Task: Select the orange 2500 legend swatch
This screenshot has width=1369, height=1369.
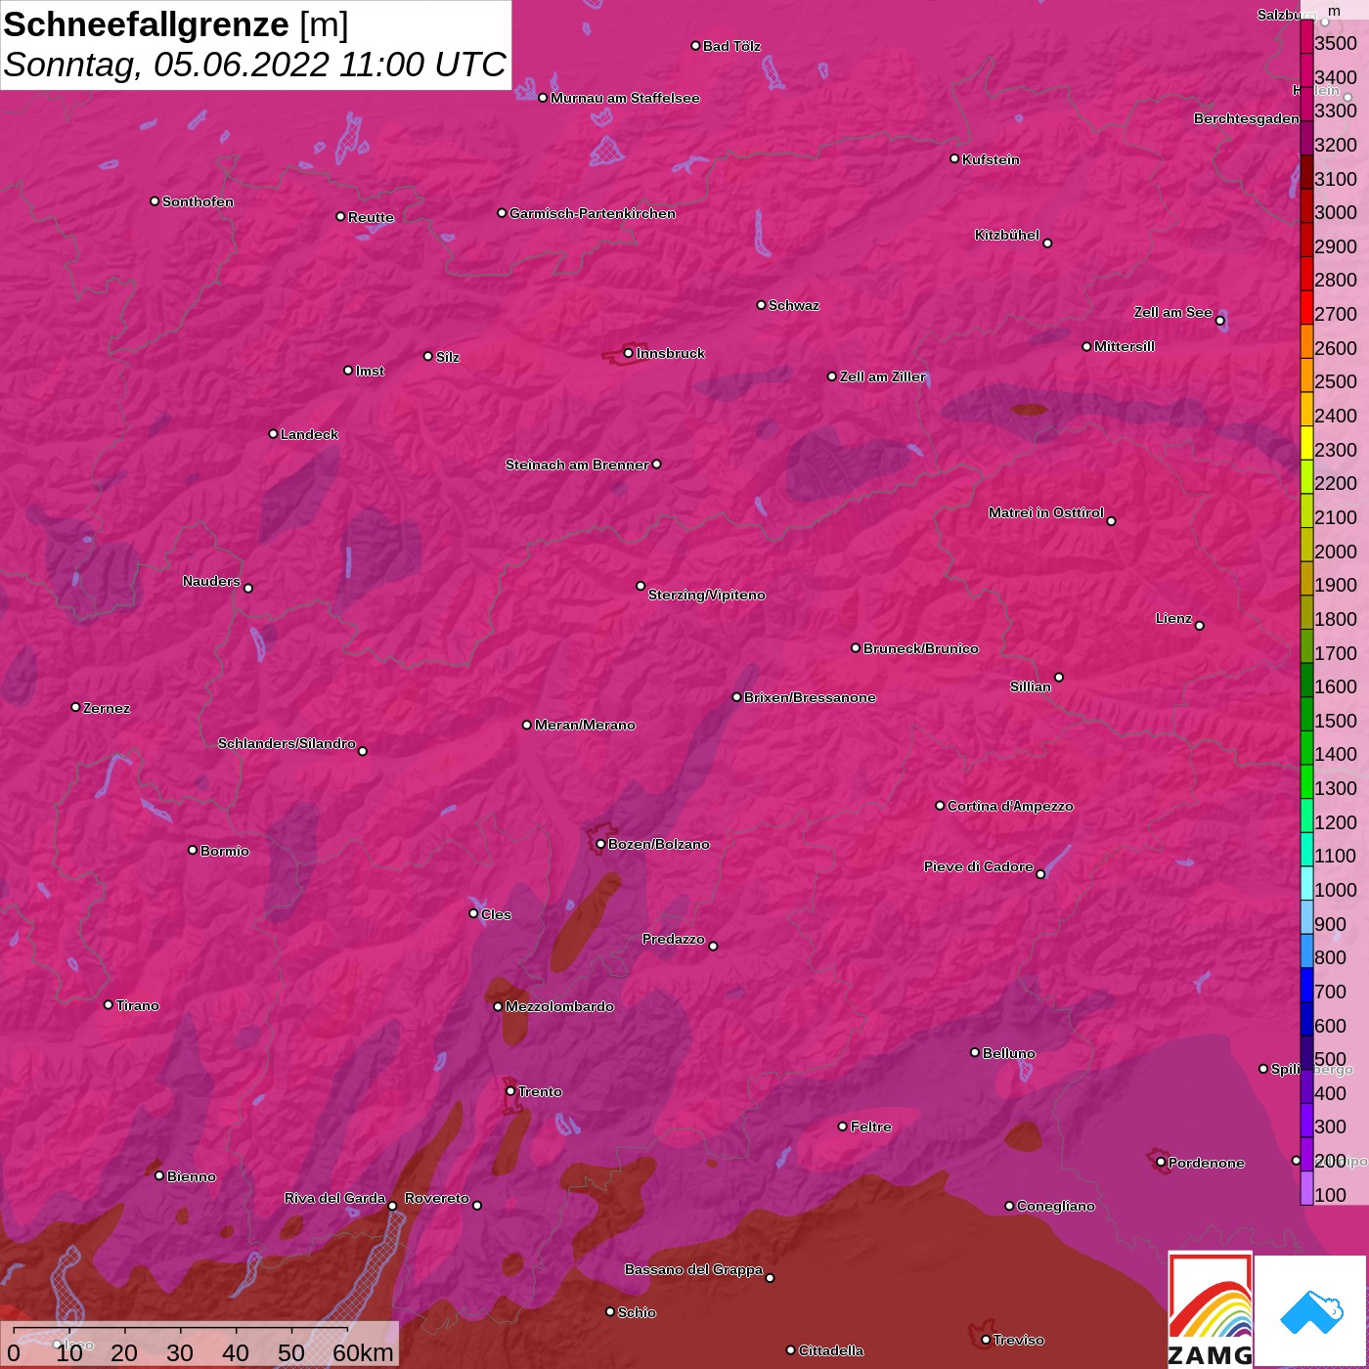Action: point(1306,375)
